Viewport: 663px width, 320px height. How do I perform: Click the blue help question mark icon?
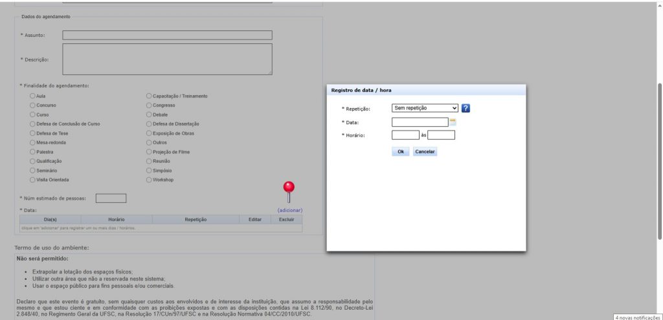click(x=466, y=109)
